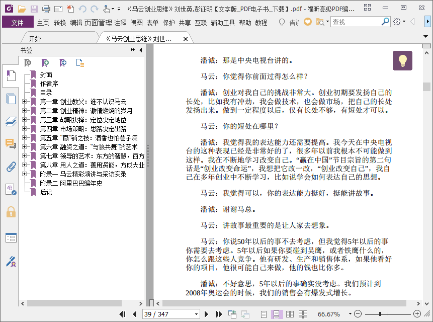Viewport: 433px width, 322px height.
Task: Open the quick access toolbar dropdown
Action: coord(119,9)
